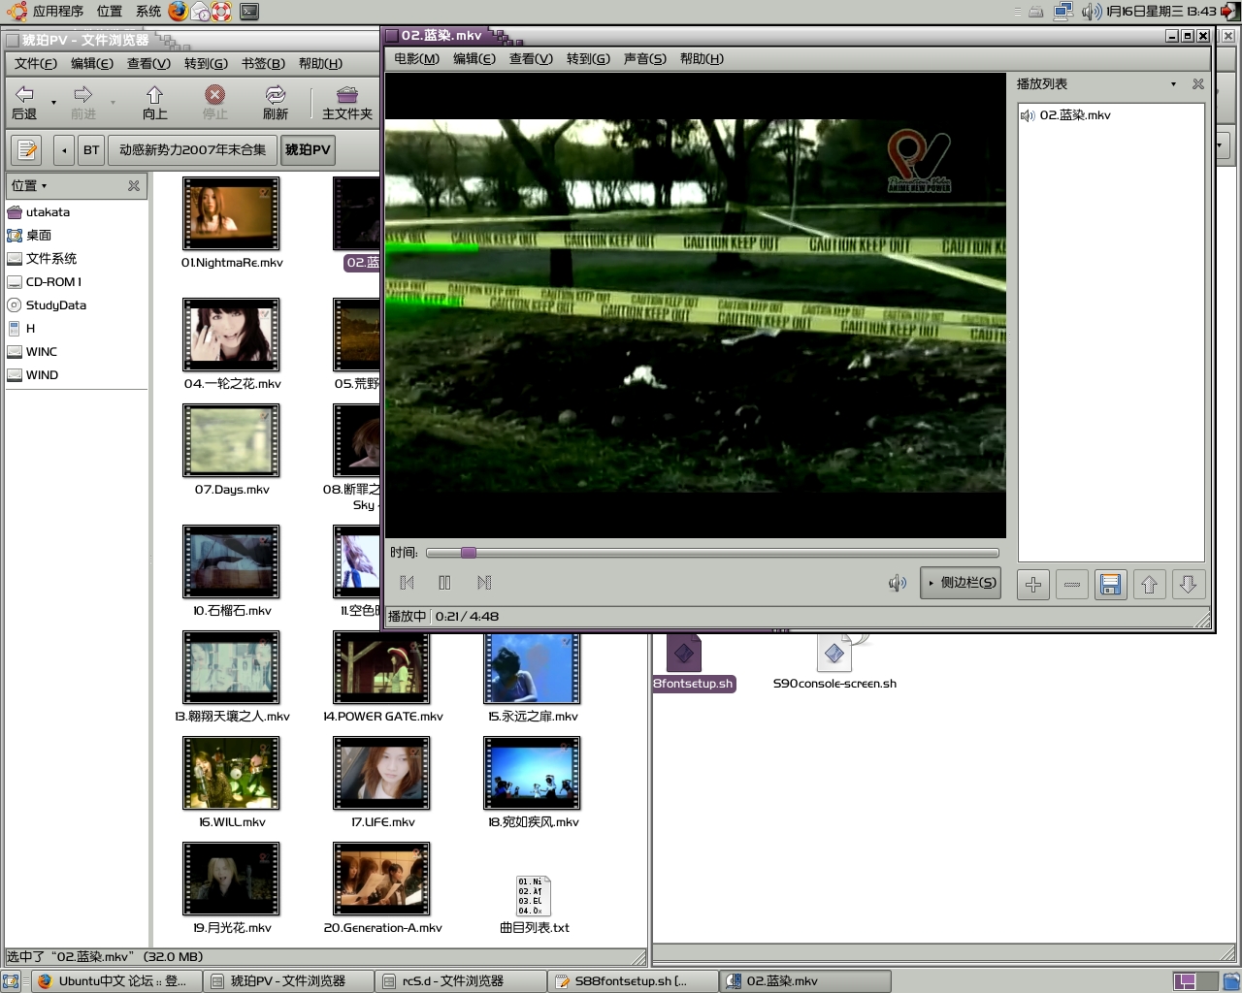Select 07.Days.mkv video thumbnail
The height and width of the screenshot is (993, 1242).
coord(231,440)
